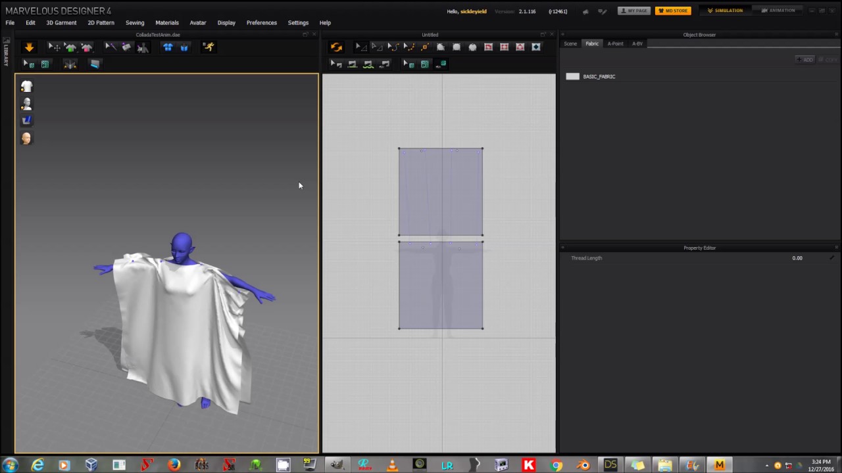Viewport: 842px width, 473px height.
Task: Toggle avatar display icon in 3D view
Action: (26, 104)
